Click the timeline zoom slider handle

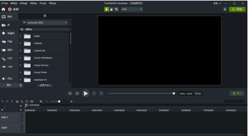59,101
